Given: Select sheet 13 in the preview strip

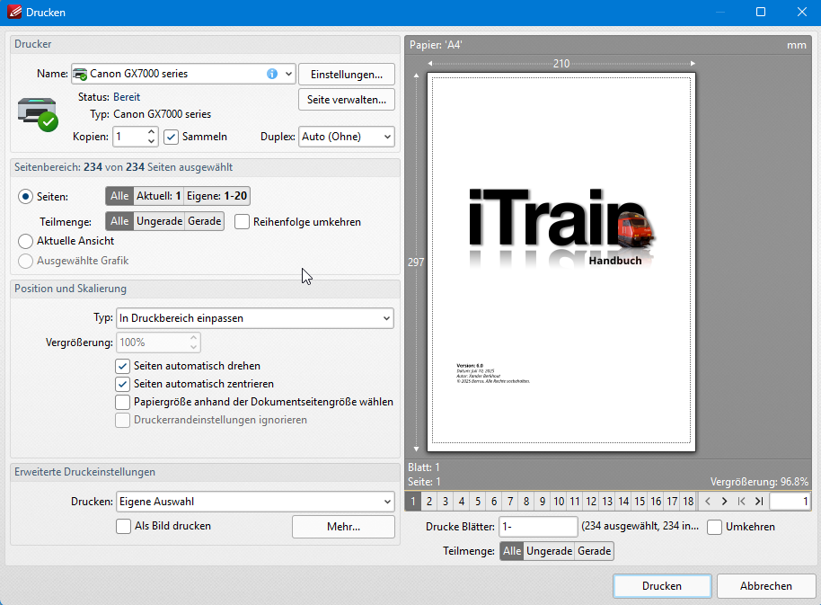Looking at the screenshot, I should (x=607, y=502).
